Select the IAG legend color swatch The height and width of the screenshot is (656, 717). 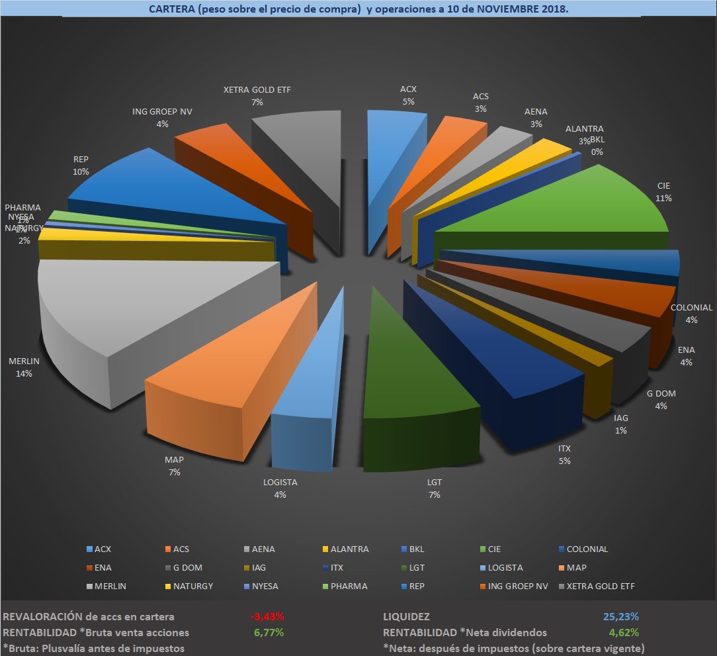tap(247, 568)
